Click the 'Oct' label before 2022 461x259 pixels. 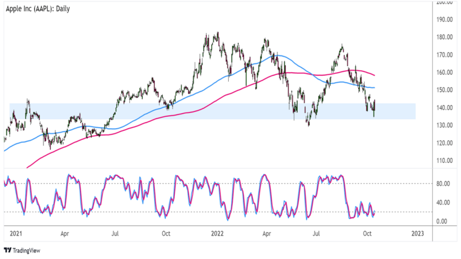[x=166, y=234]
